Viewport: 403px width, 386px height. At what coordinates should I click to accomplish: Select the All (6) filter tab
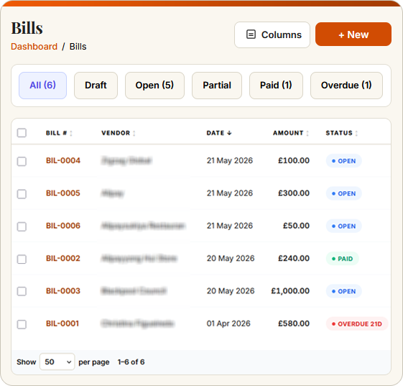(x=42, y=86)
